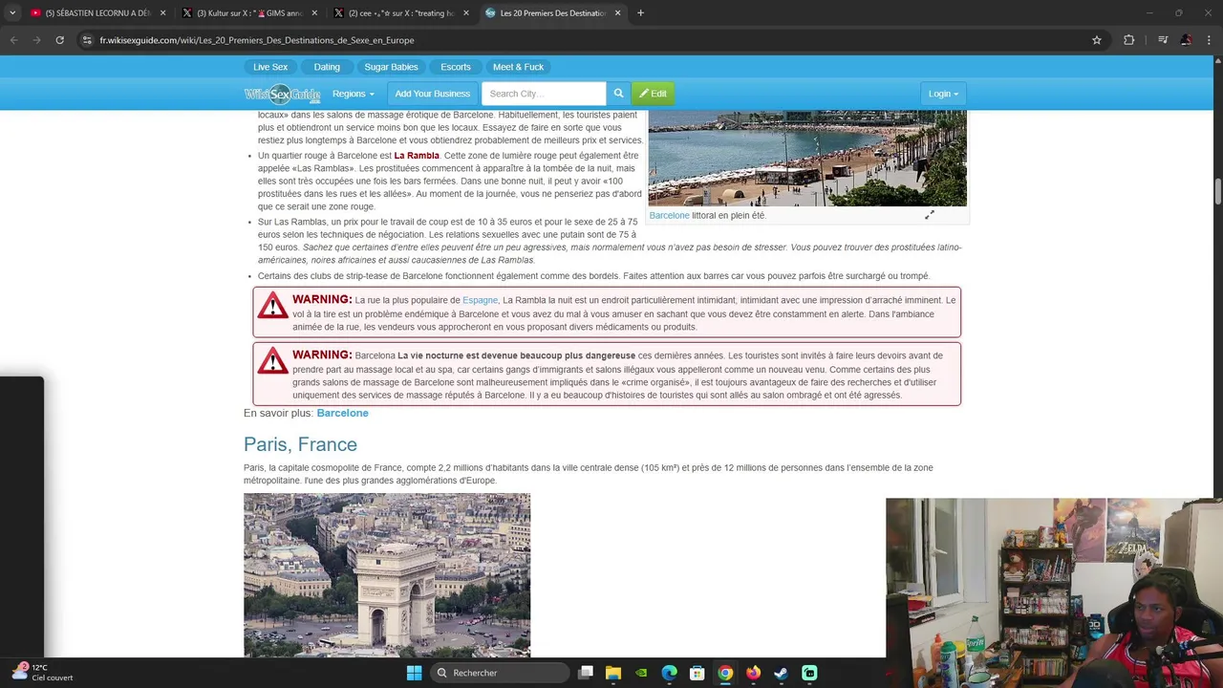This screenshot has width=1223, height=688.
Task: Click the address bar URL
Action: 257,40
